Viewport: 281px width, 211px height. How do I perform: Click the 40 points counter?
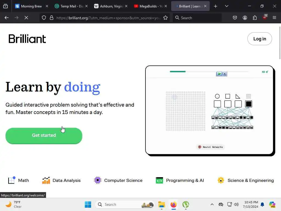(x=265, y=72)
